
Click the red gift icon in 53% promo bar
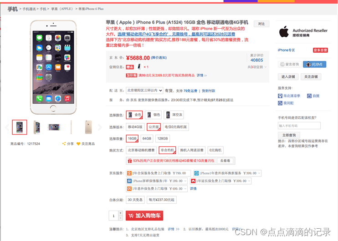pos(129,161)
